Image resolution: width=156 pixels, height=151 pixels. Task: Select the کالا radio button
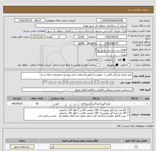pyautogui.click(x=124, y=60)
